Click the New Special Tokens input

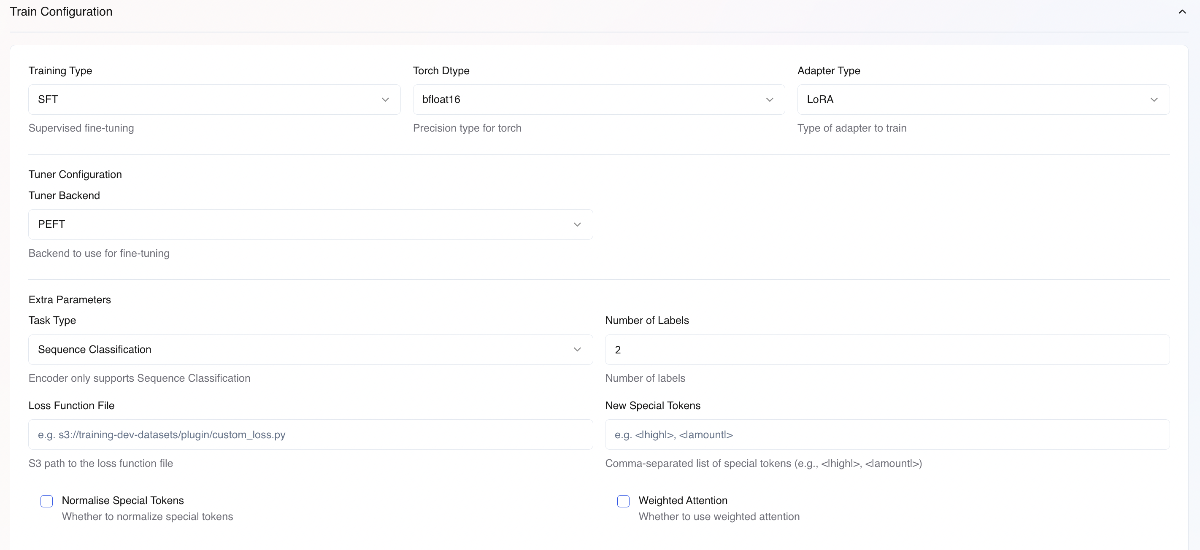[886, 434]
